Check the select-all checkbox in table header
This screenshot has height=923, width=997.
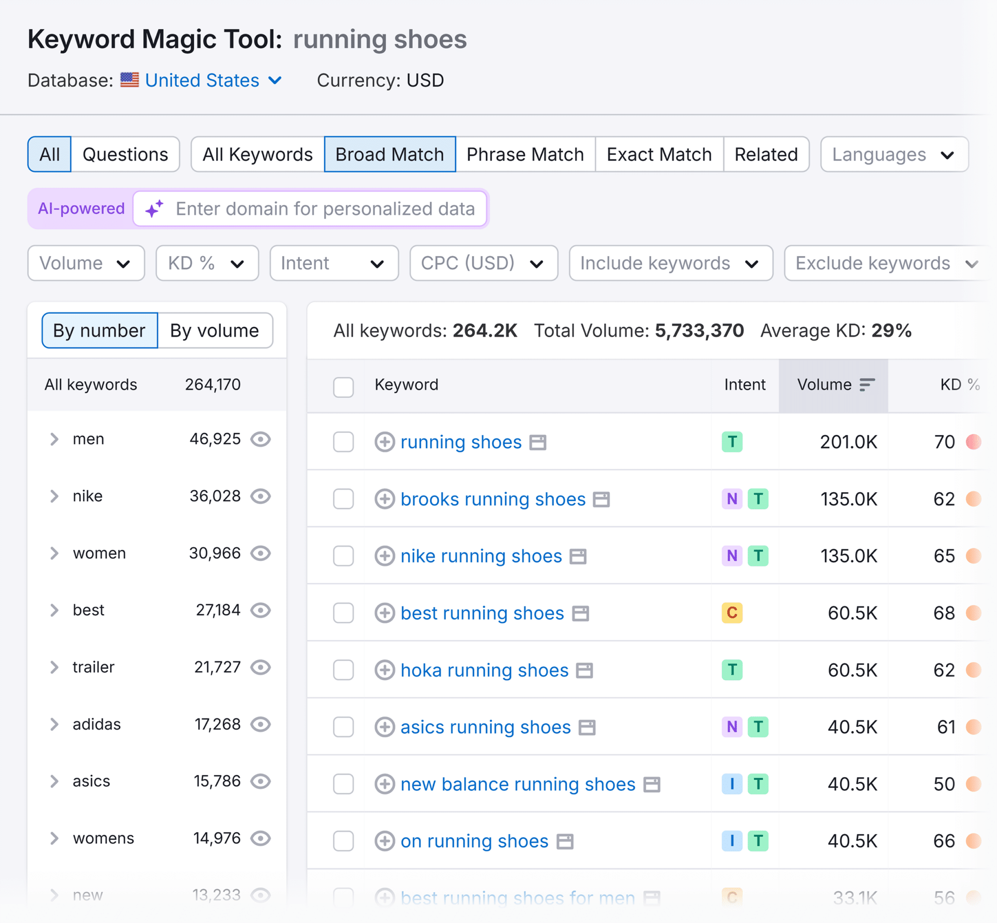[x=344, y=387]
